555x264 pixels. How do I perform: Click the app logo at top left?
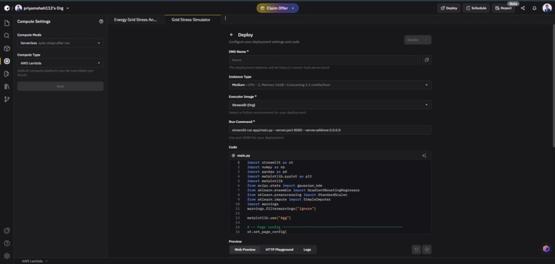click(x=7, y=8)
